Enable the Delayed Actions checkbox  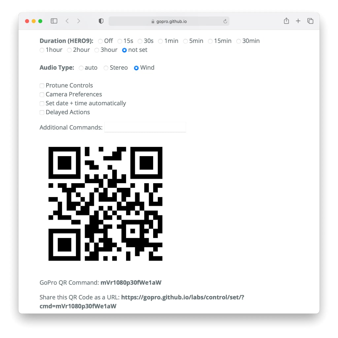coord(42,113)
